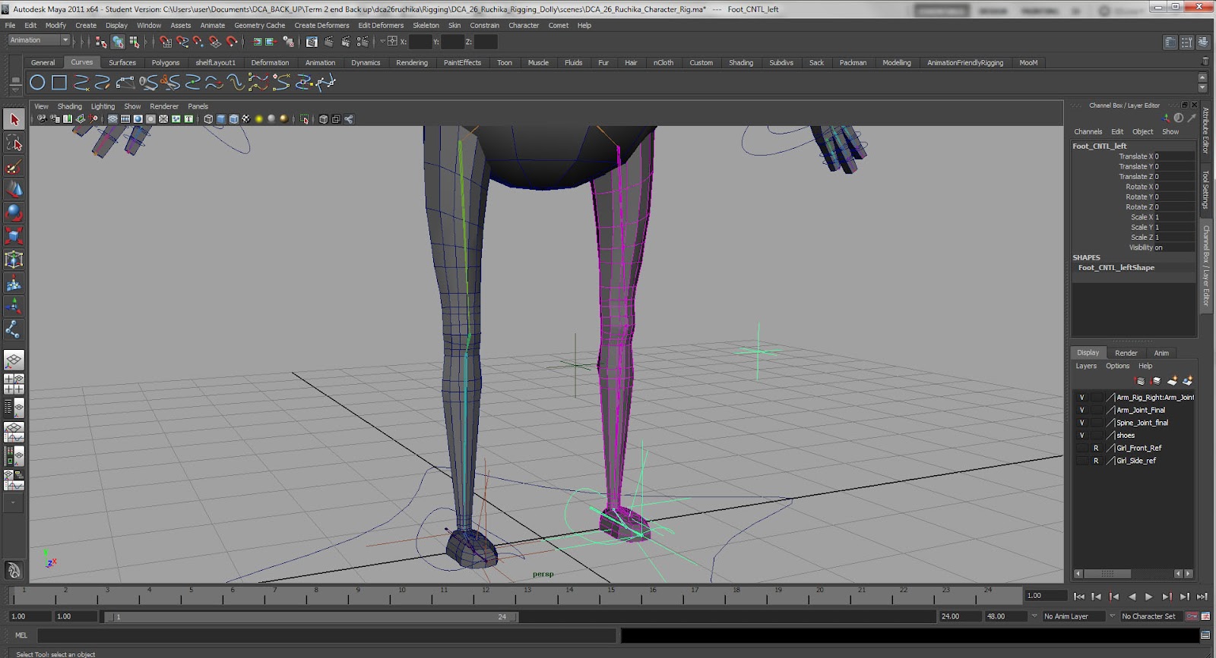
Task: Toggle reference mode on Girl_Front_Ref layer
Action: pos(1096,449)
